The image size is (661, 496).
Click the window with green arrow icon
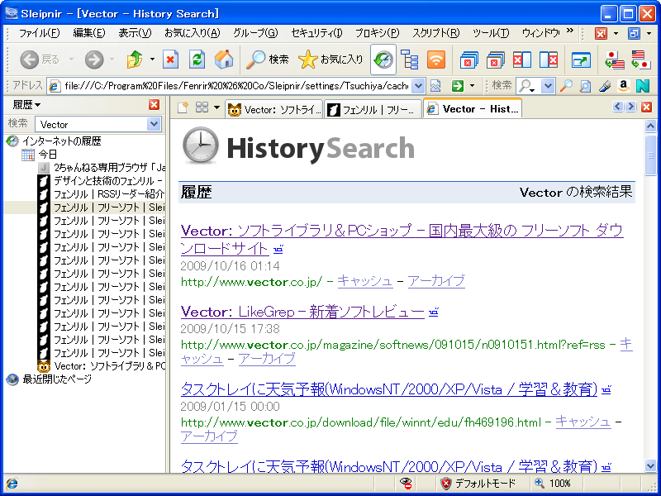coord(581,60)
